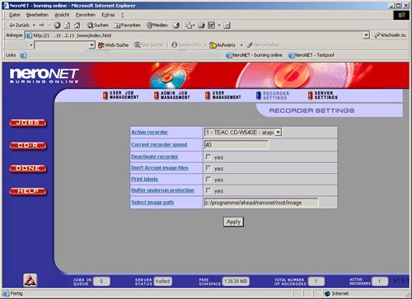Open the HELP sidebar button
This screenshot has height=299, width=412.
click(28, 191)
